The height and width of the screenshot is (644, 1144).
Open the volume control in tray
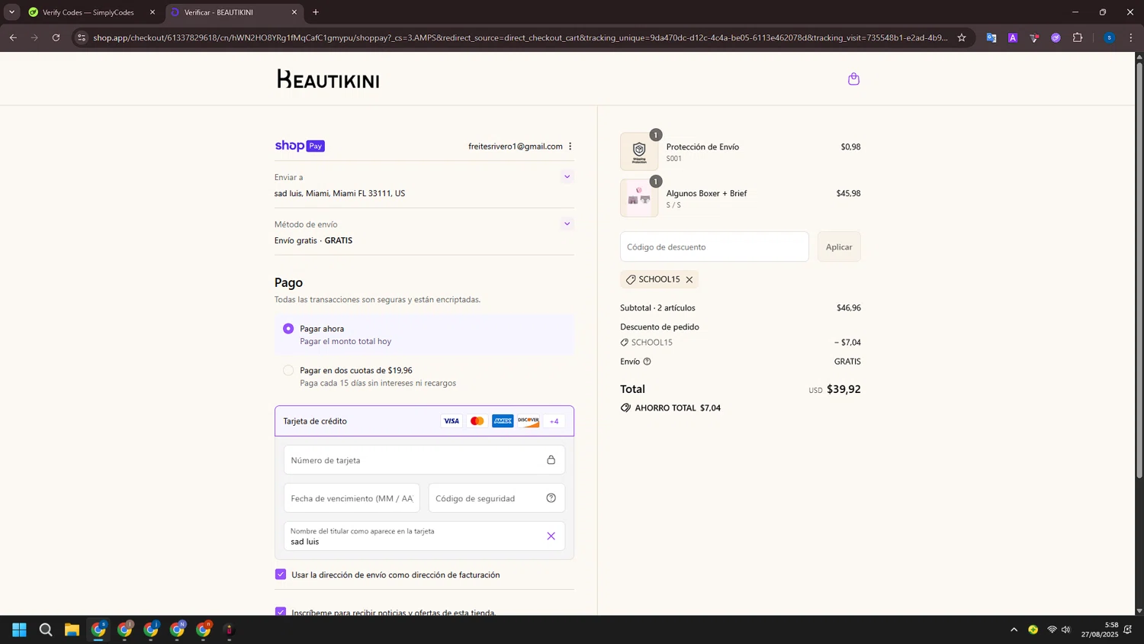pos(1066,630)
